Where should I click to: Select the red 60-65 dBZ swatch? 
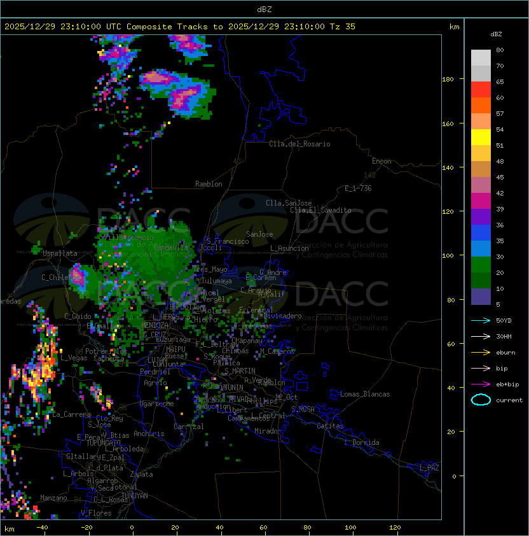pos(481,90)
